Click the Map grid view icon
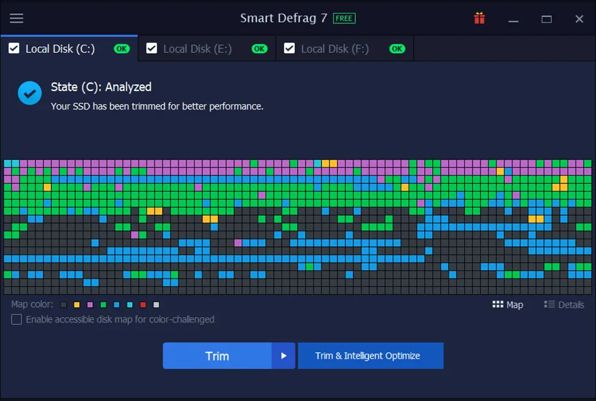596x401 pixels. tap(497, 304)
